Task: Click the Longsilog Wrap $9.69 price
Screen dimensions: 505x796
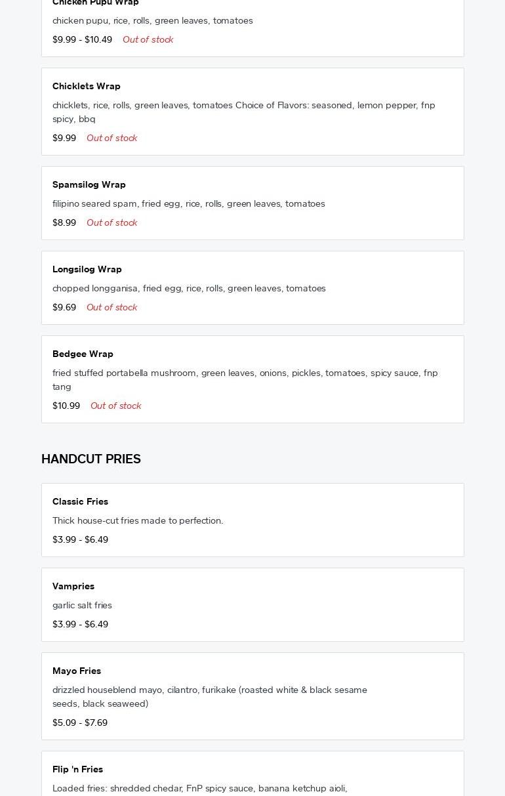Action: click(x=64, y=307)
